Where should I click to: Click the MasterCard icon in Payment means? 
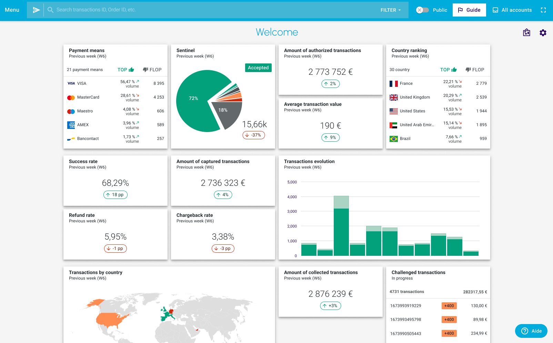(71, 97)
